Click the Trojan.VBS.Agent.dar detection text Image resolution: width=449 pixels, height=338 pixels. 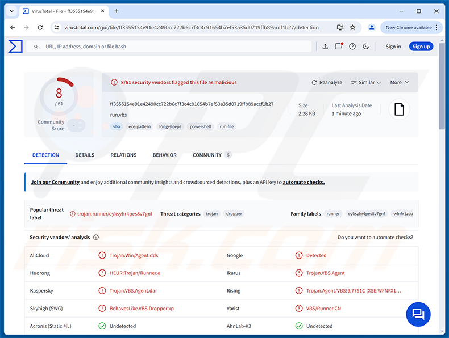pos(133,290)
